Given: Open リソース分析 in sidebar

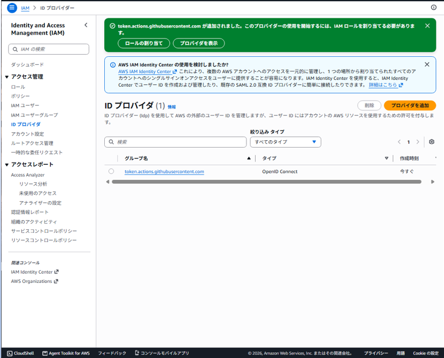Looking at the screenshot, I should 33,184.
